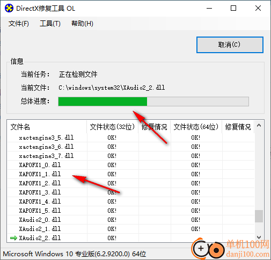The height and width of the screenshot is (260, 271).
Task: Open the 工具(T) menu
Action: tap(50, 24)
